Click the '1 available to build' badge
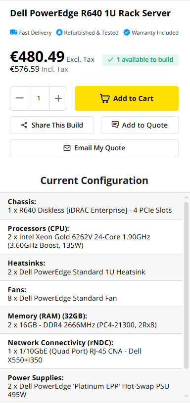Viewport: 190px width, 403px height. pos(141,60)
